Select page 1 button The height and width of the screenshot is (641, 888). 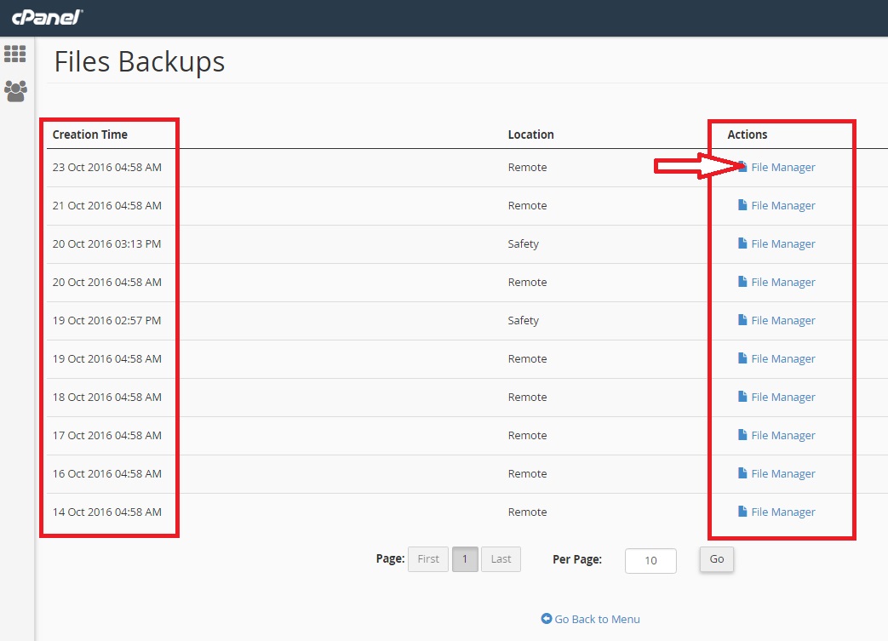pyautogui.click(x=465, y=559)
